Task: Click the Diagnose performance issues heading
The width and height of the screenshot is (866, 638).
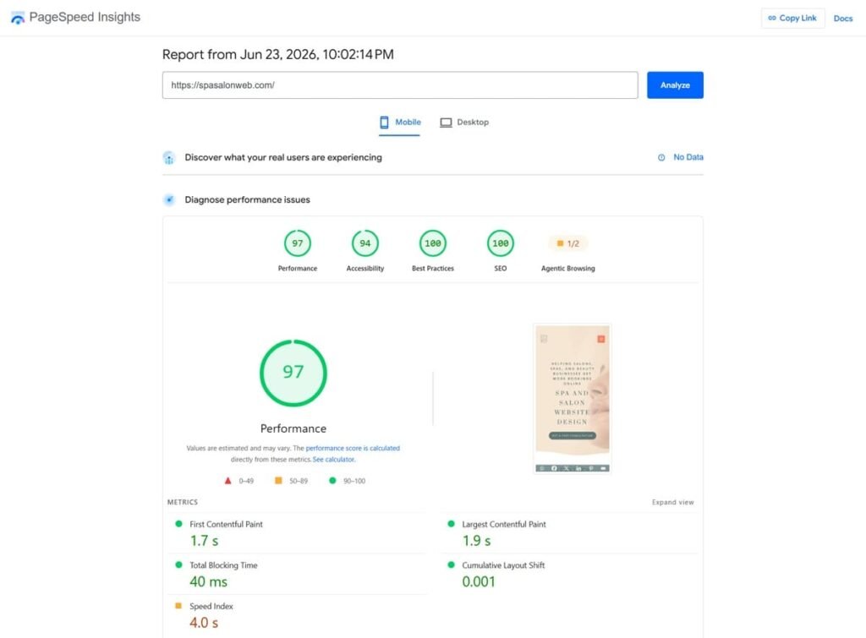Action: pyautogui.click(x=248, y=199)
